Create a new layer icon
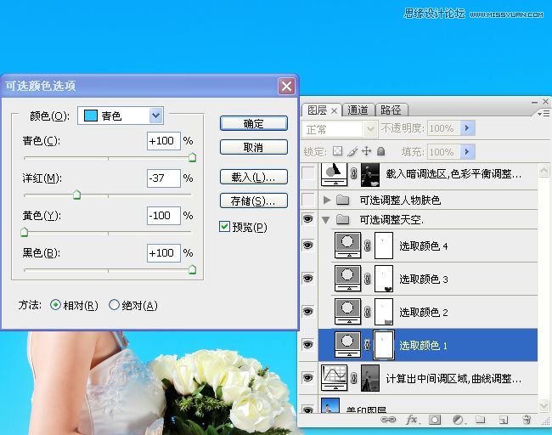This screenshot has width=552, height=435. tap(504, 420)
